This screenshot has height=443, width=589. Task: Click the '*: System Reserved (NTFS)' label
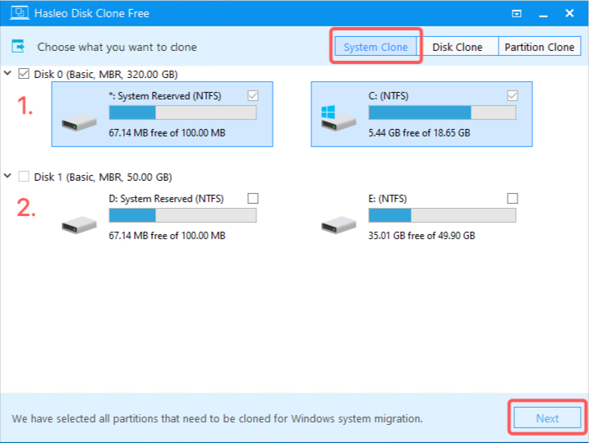165,96
